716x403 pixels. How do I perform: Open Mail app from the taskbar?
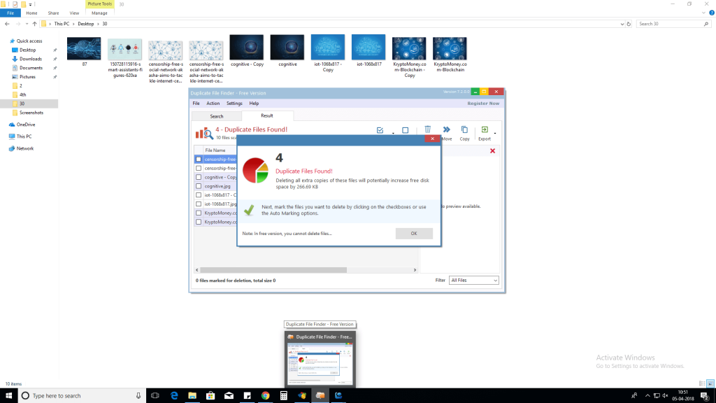229,396
